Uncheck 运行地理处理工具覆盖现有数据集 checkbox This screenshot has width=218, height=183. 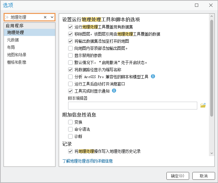tap(70, 27)
